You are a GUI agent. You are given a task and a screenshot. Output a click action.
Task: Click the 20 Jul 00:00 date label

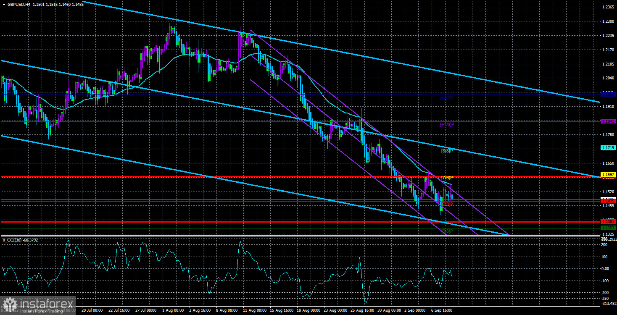click(x=92, y=310)
